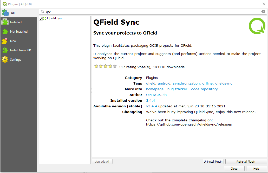Click Uninstall Plugin button

[x=213, y=162]
